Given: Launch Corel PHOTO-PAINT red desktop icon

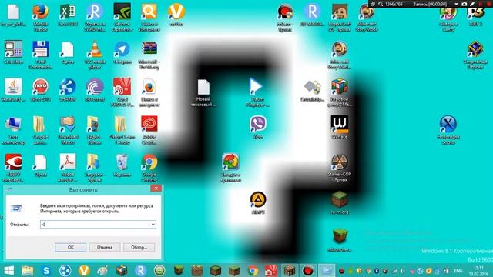Looking at the screenshot, I should (x=122, y=87).
